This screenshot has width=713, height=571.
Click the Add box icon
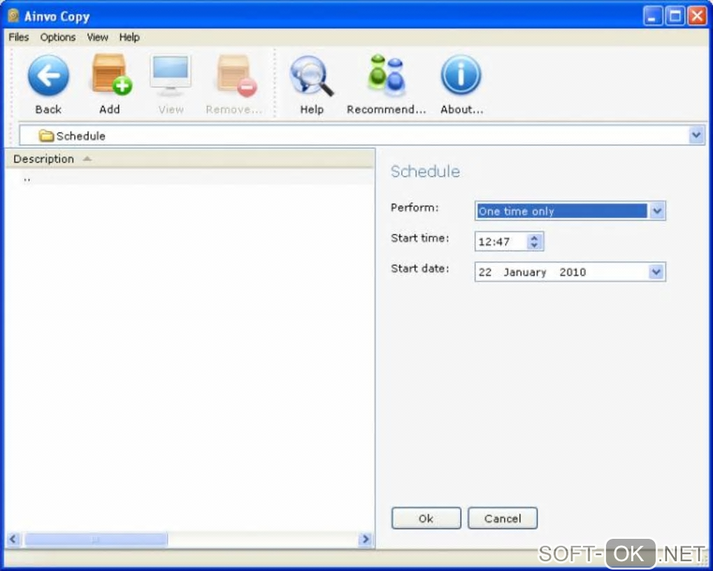[x=111, y=74]
